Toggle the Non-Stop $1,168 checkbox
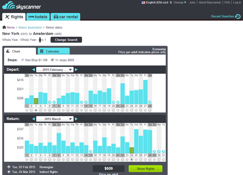Viewport: 243px width, 175px height. point(23,60)
